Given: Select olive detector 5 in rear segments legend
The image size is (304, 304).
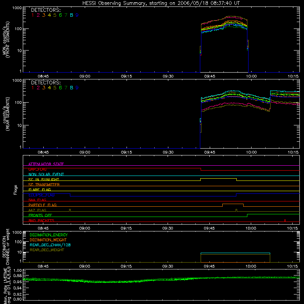Looking at the screenshot, I should click(55, 88).
